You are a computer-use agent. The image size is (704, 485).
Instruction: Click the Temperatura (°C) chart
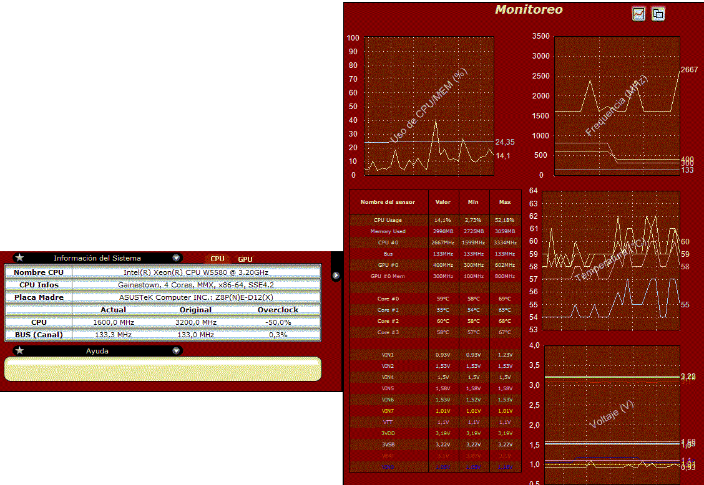tap(610, 260)
